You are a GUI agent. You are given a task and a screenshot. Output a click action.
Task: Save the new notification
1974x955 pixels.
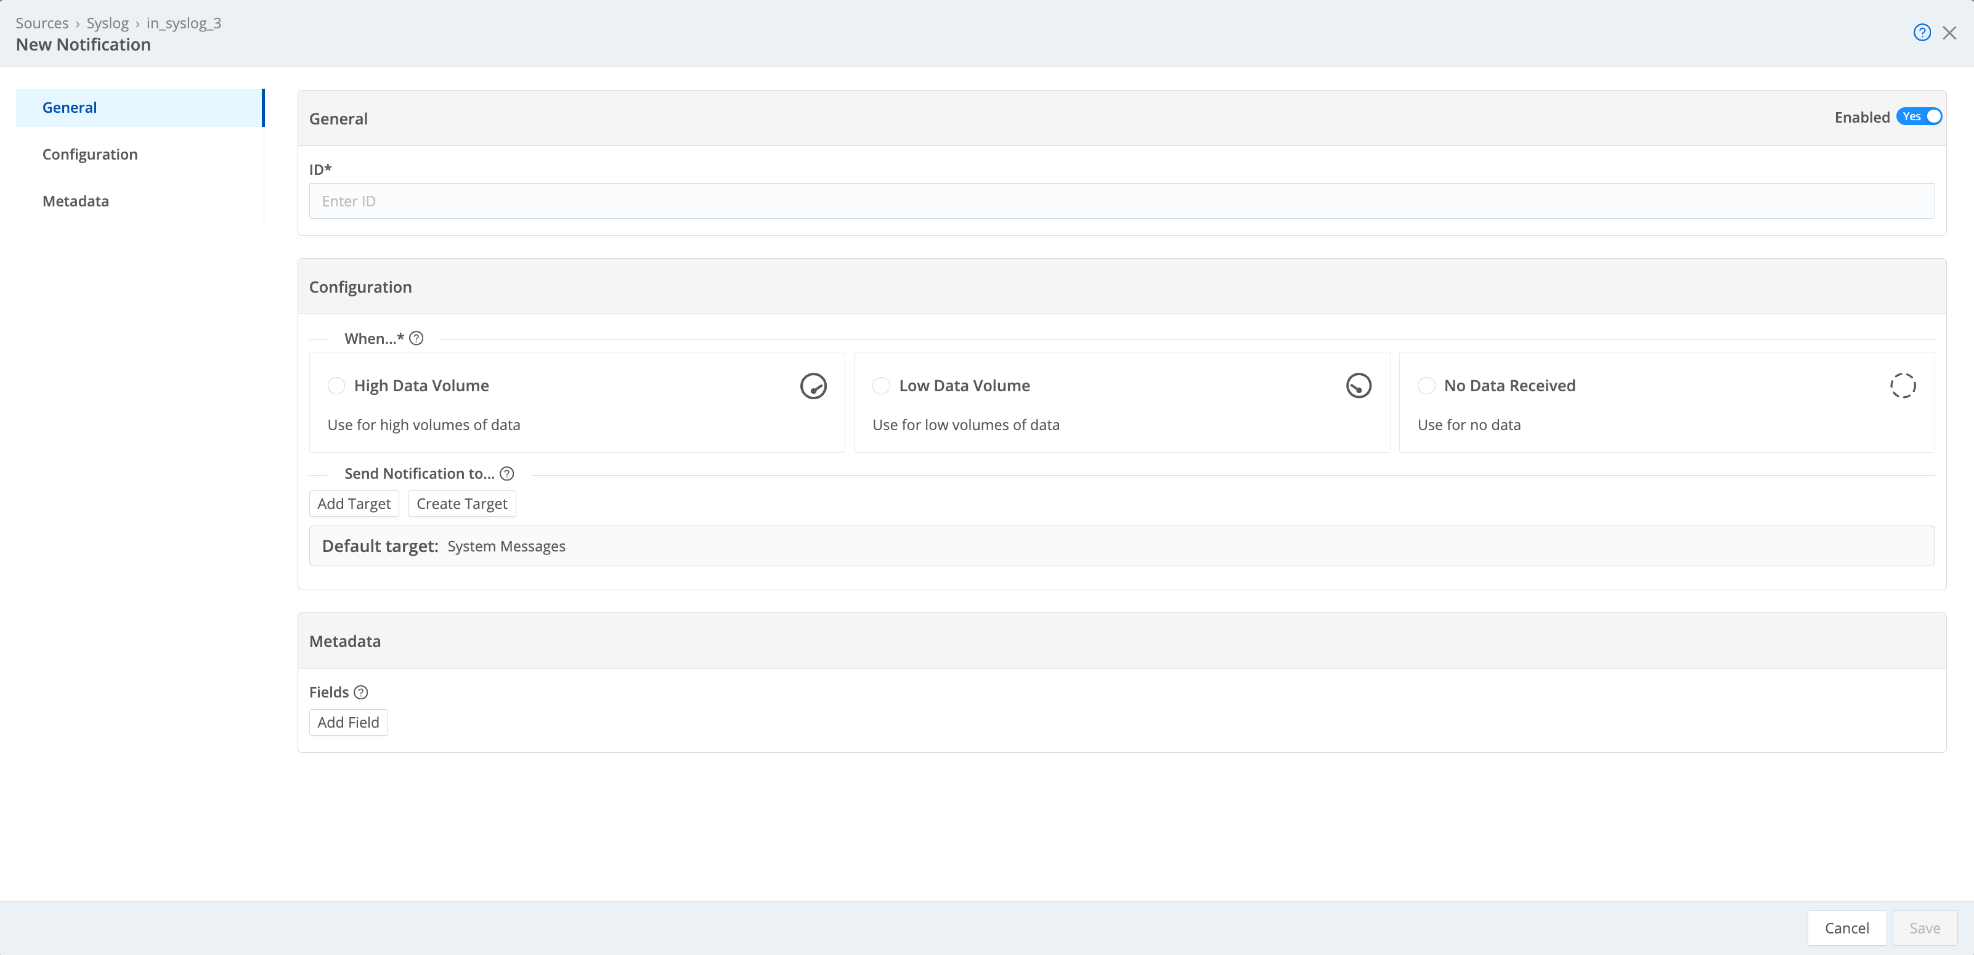click(x=1926, y=927)
